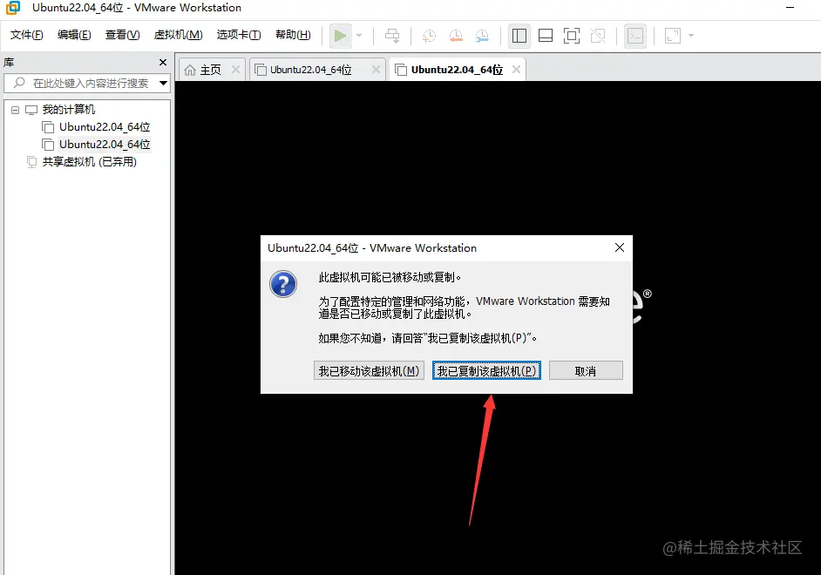
Task: Close the 库 library panel
Action: pos(163,62)
